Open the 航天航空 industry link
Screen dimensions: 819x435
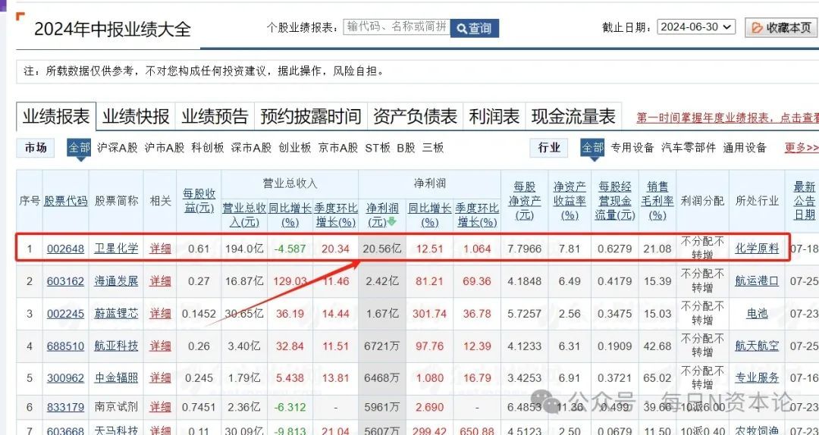click(757, 346)
